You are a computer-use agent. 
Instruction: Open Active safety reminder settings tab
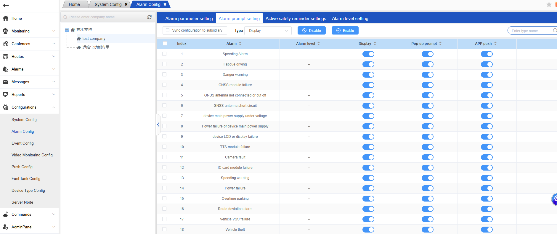tap(296, 18)
